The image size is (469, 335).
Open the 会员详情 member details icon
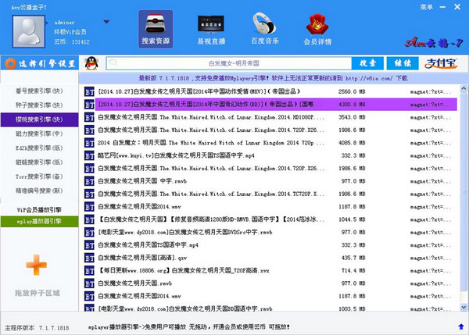[318, 30]
